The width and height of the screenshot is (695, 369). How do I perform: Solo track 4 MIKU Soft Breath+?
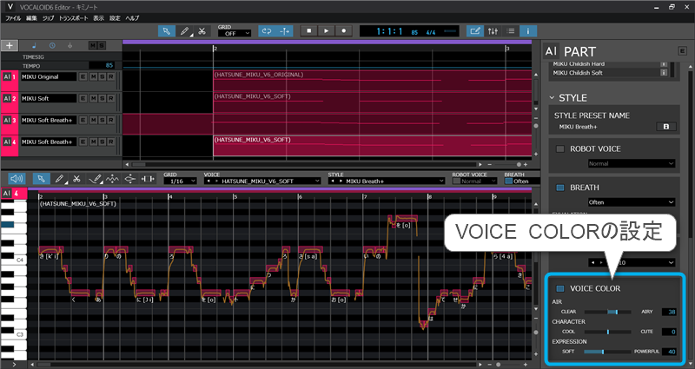click(102, 142)
